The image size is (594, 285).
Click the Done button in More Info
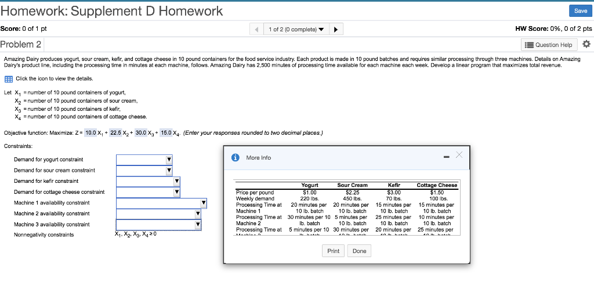tap(359, 251)
